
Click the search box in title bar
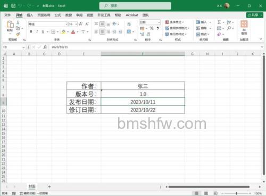135,6
